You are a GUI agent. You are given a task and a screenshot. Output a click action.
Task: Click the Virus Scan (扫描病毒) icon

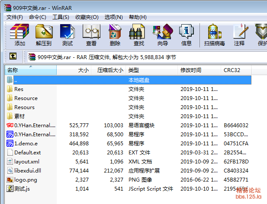[x=214, y=35]
